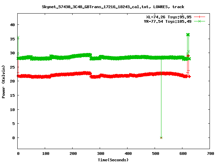Click the x-axis tick label 200
This screenshot has width=217, height=163.
click(x=73, y=153)
